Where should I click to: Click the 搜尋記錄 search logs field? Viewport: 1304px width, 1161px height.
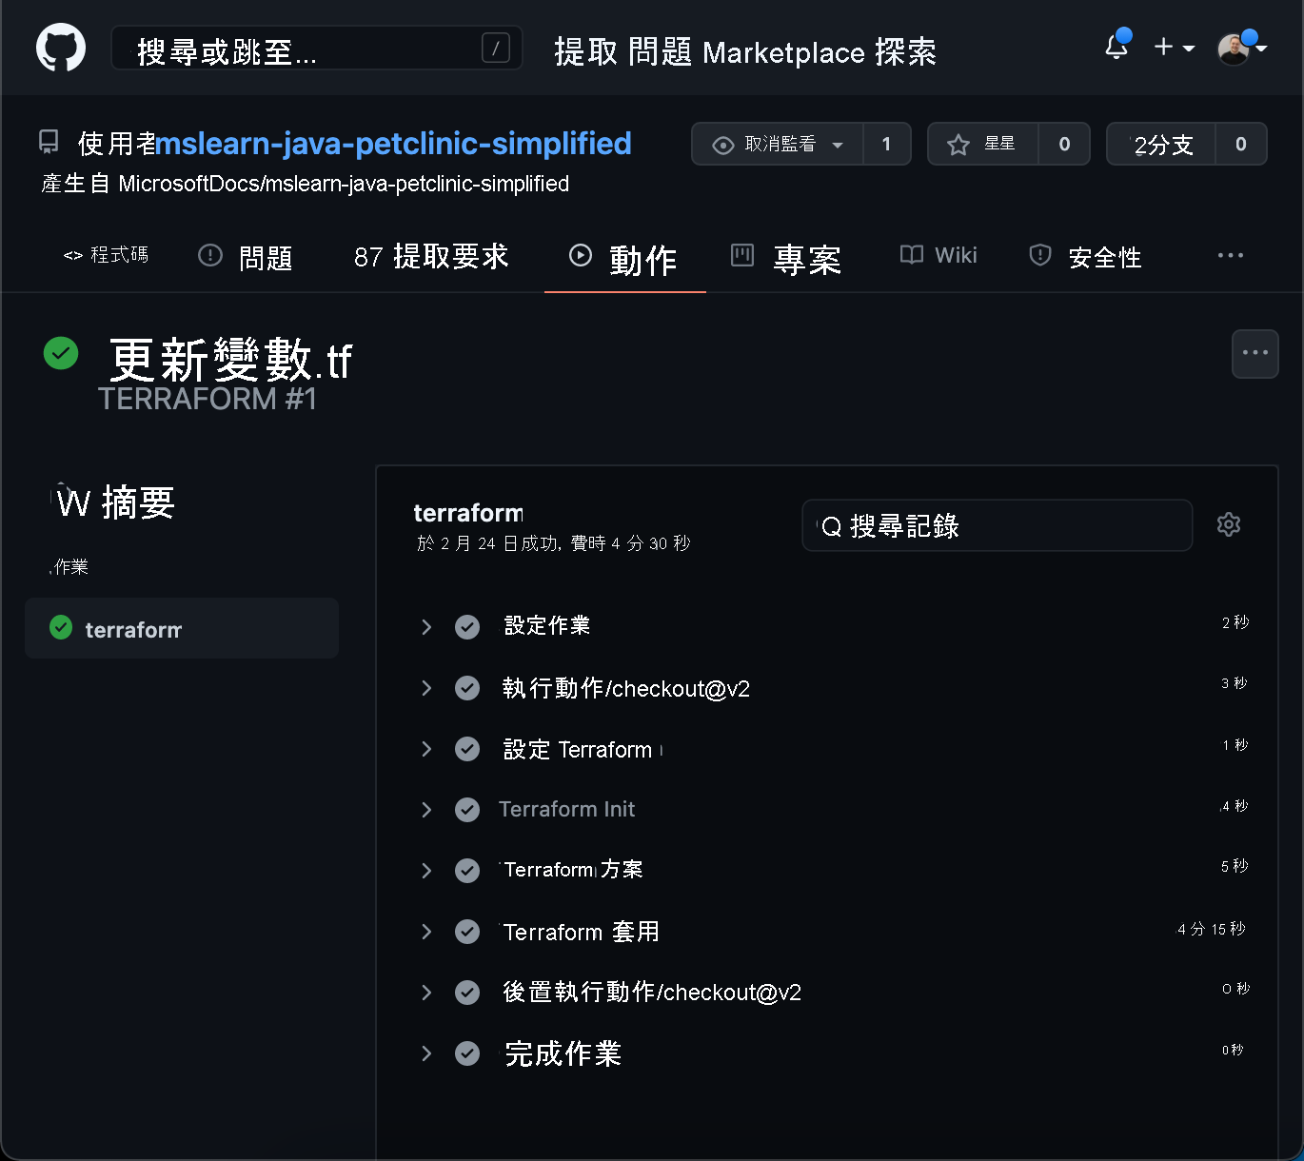click(998, 525)
